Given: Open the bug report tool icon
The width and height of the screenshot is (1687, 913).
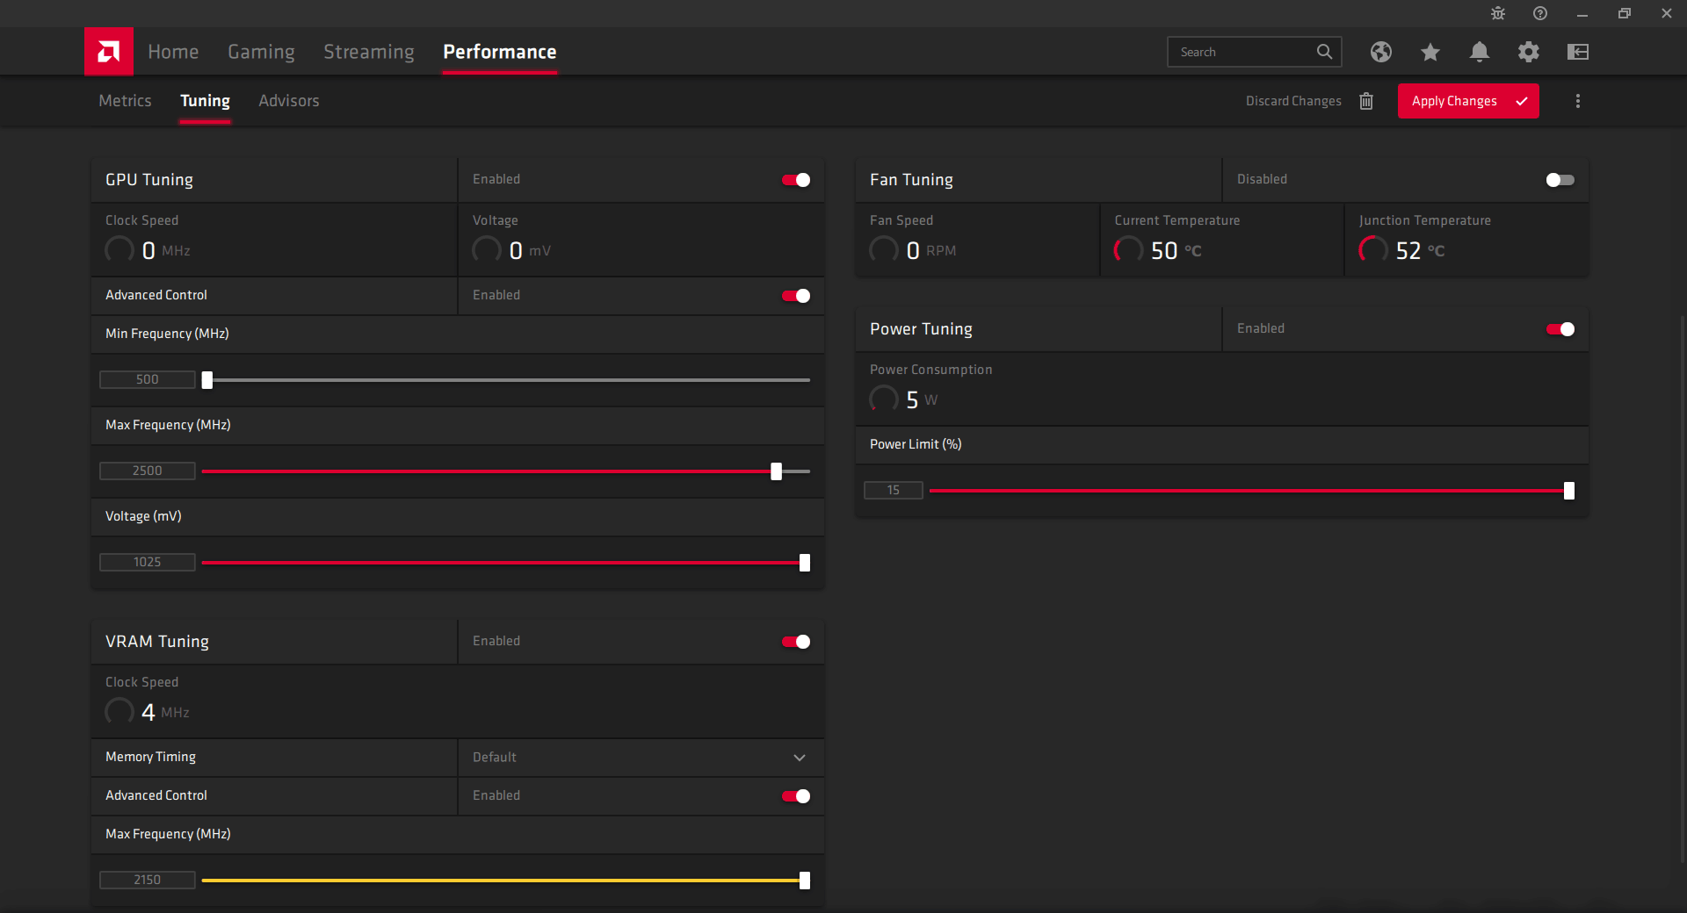Looking at the screenshot, I should pyautogui.click(x=1498, y=13).
